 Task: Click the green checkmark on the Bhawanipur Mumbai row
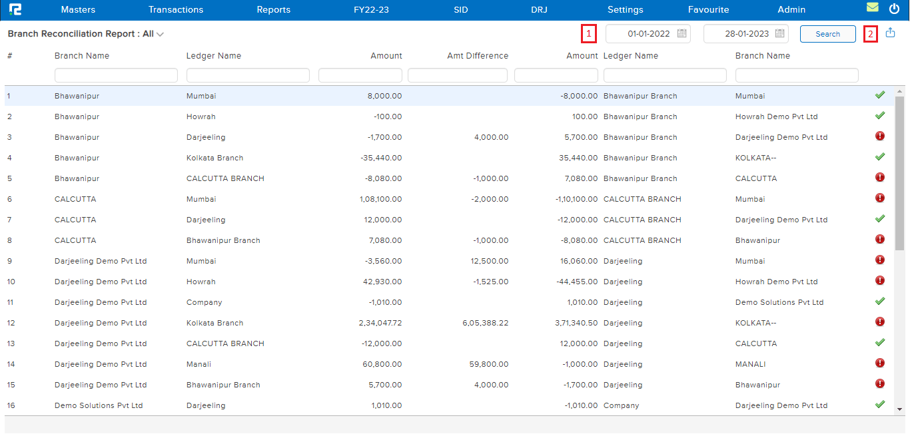[x=880, y=95]
